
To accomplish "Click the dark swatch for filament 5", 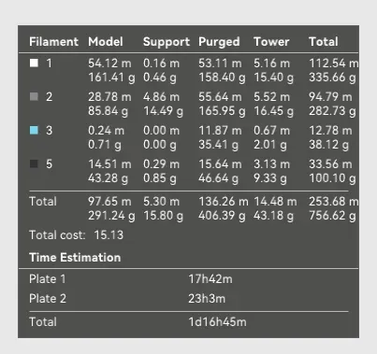I will coord(34,163).
